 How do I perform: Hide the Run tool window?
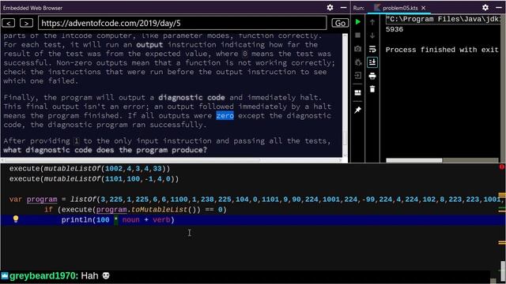point(499,7)
